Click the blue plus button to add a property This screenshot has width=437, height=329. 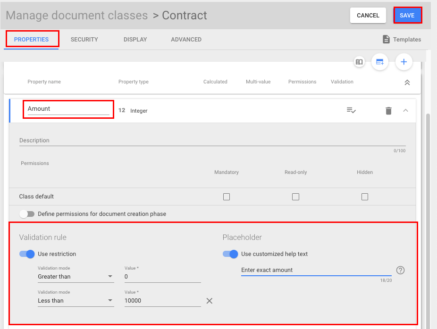click(x=403, y=62)
